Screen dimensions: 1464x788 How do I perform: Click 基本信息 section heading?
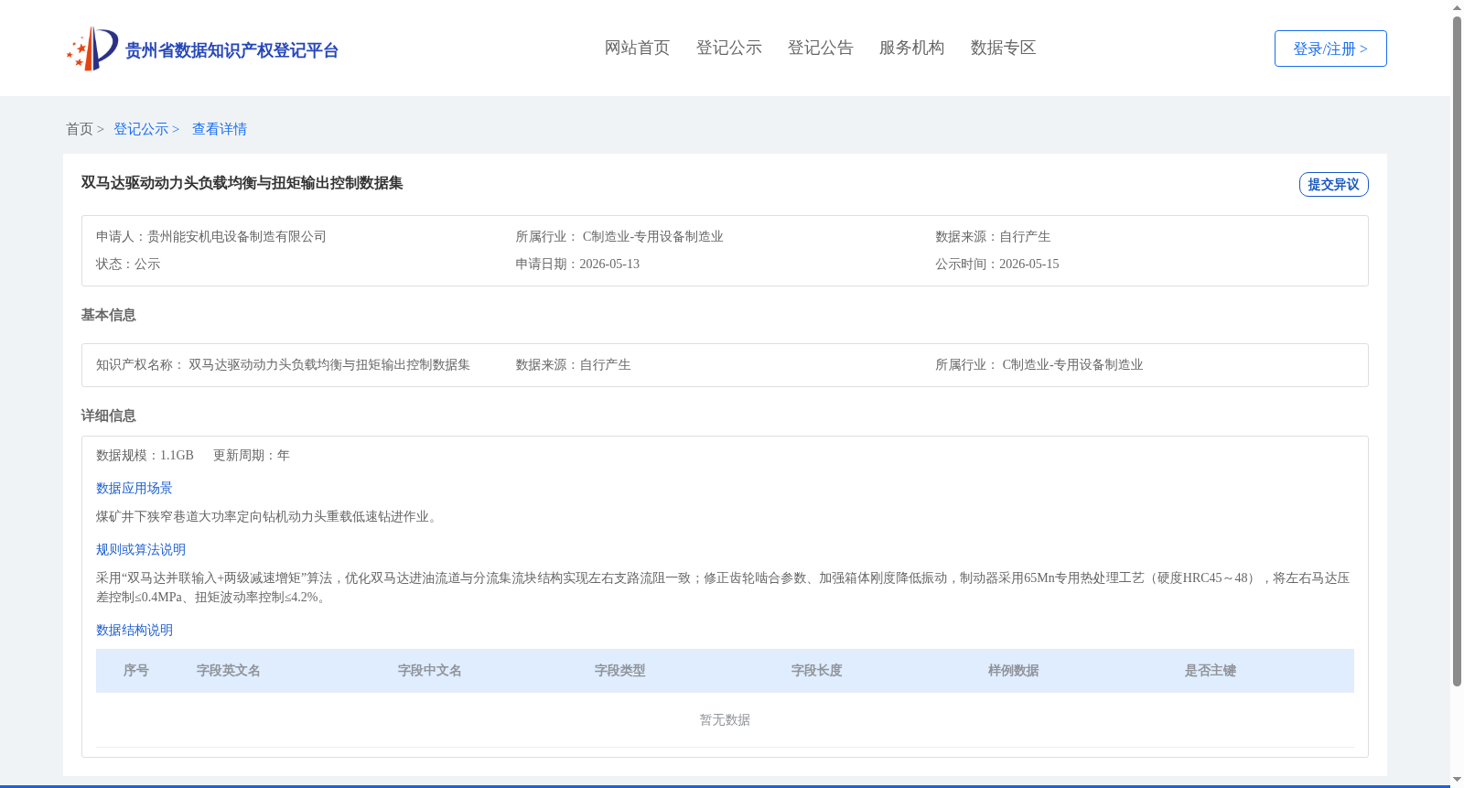point(108,315)
